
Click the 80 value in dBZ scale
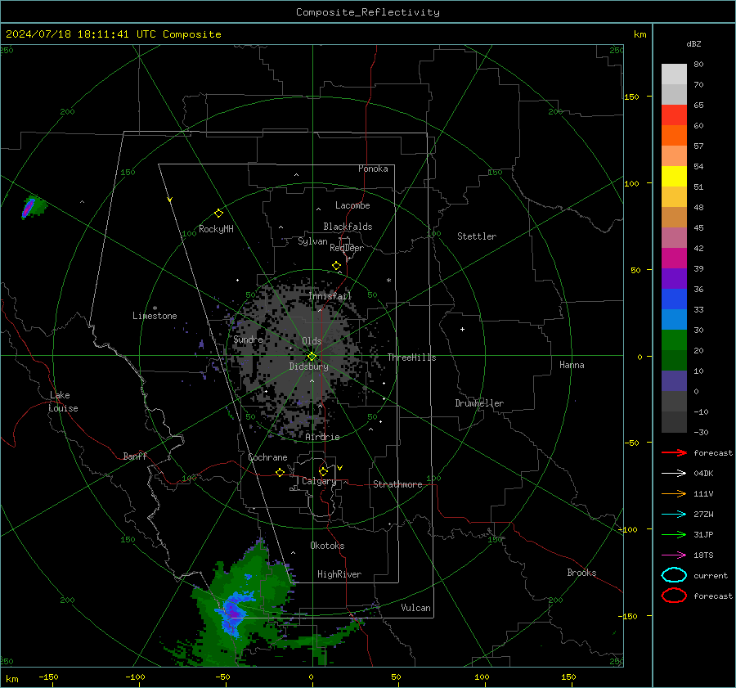698,64
